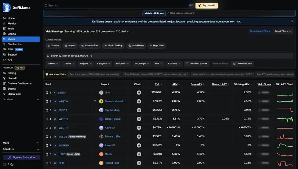Click the Sign In / Subscribe button
Screen dimensions: 298x169
tap(21, 157)
